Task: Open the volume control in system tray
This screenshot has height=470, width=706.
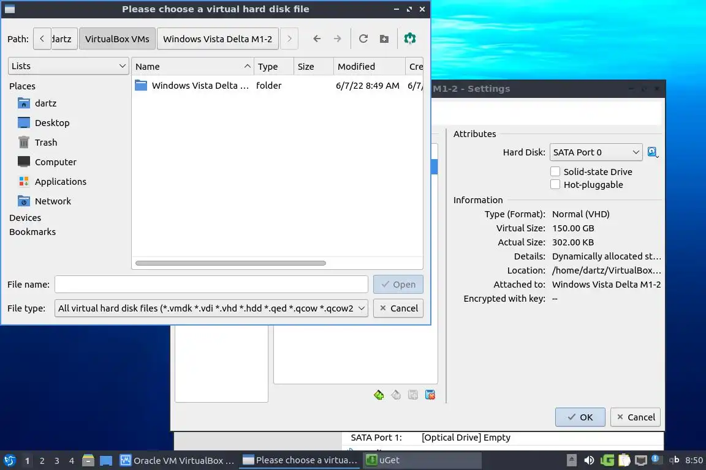Action: [x=589, y=460]
